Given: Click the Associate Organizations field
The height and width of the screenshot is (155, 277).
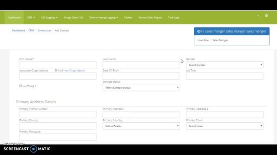Looking at the screenshot, I should click(58, 76).
